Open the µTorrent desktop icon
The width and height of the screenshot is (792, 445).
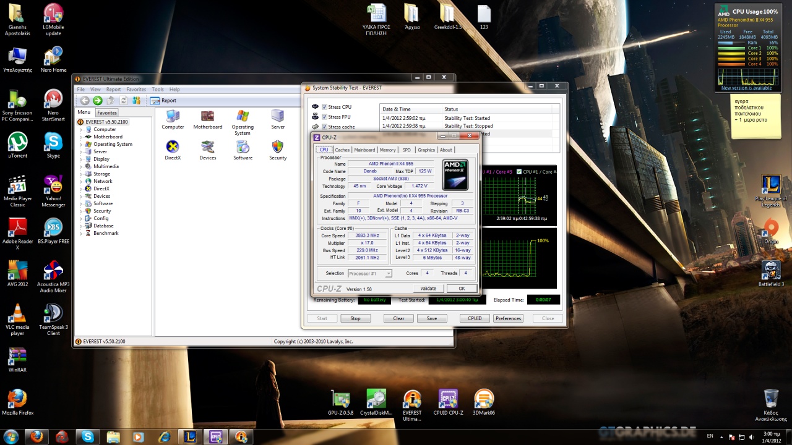pyautogui.click(x=17, y=146)
